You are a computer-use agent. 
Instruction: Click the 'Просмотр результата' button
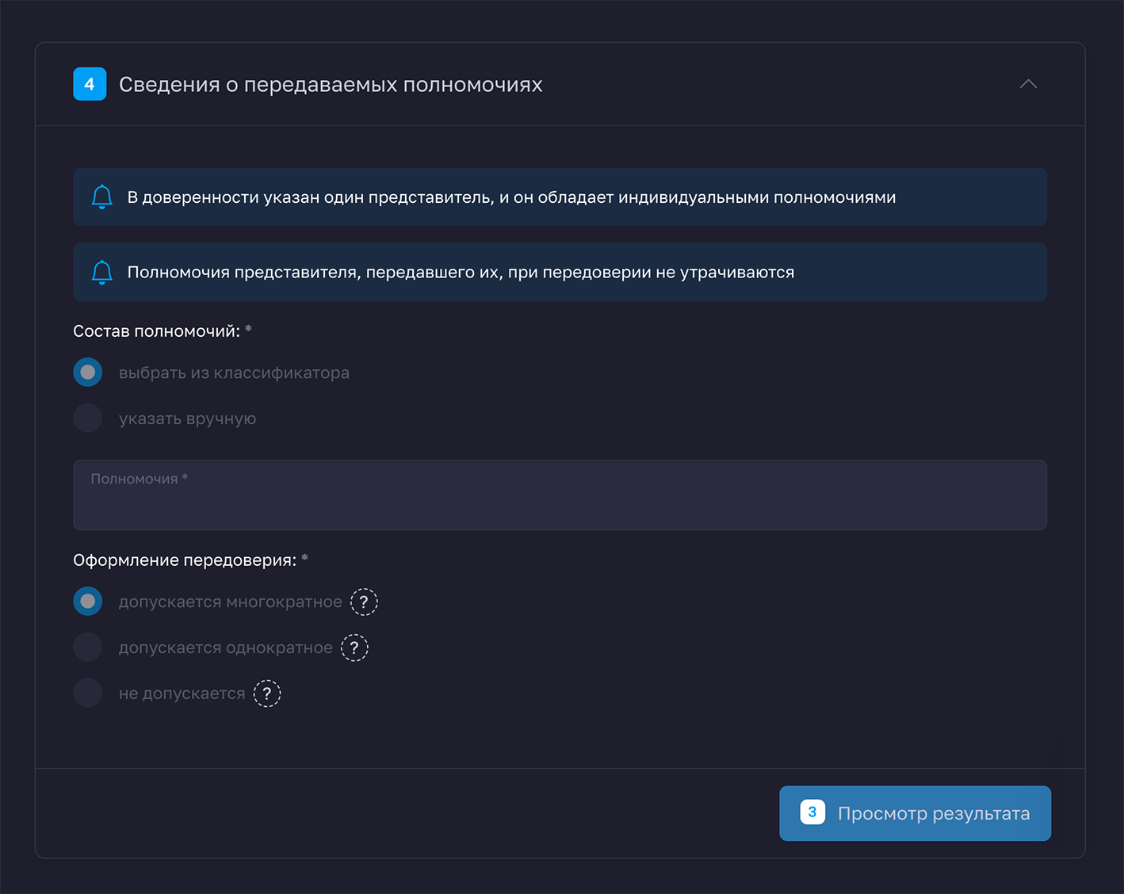[x=915, y=813]
